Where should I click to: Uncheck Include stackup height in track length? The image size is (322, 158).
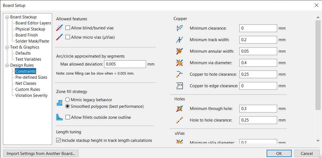(58, 140)
